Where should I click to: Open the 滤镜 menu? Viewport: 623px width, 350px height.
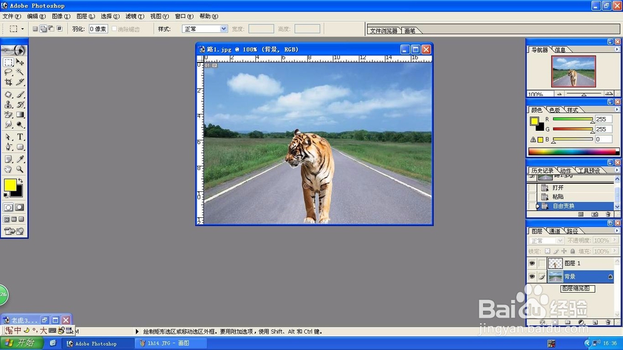[x=135, y=16]
